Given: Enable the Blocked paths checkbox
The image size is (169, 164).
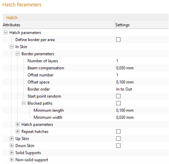Looking at the screenshot, I should point(118,103).
